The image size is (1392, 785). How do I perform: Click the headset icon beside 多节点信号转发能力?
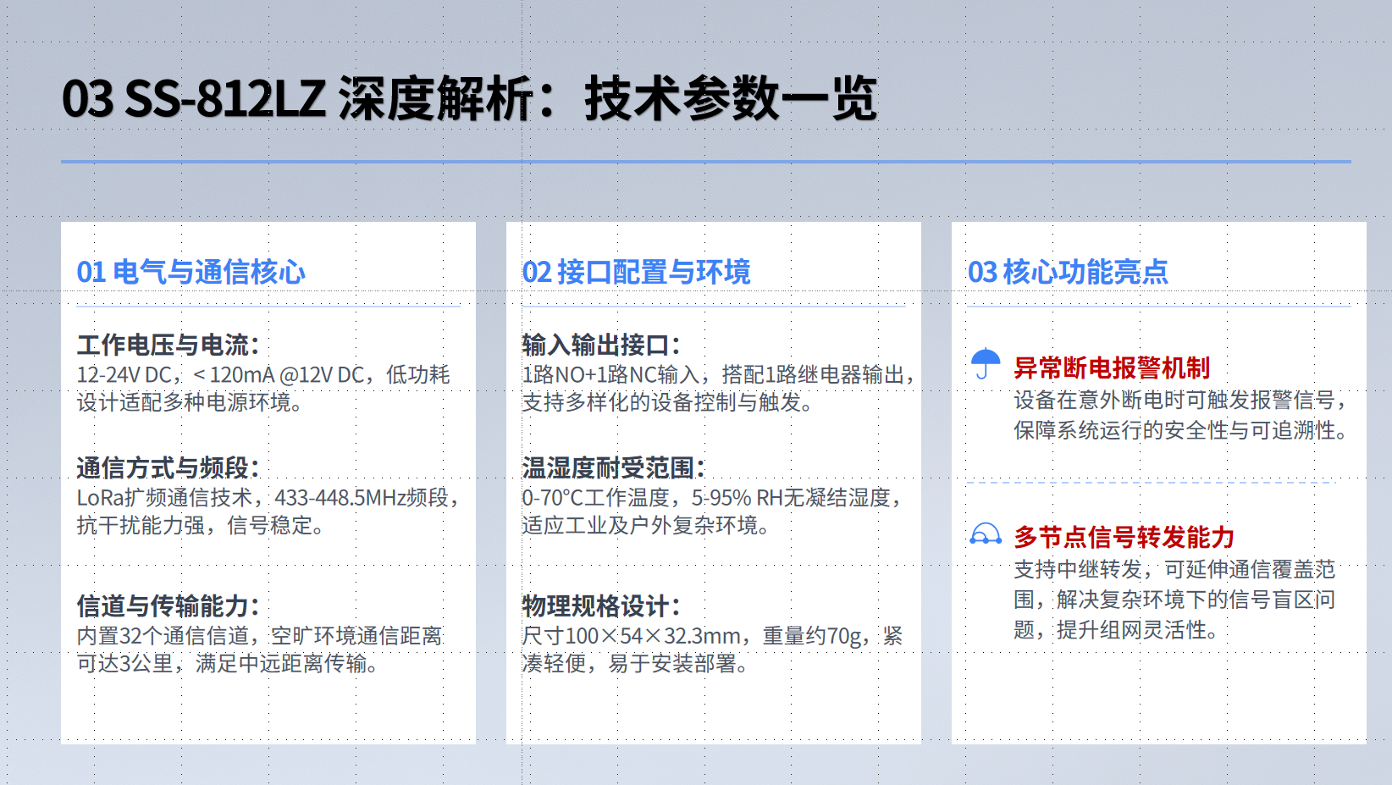coord(986,534)
